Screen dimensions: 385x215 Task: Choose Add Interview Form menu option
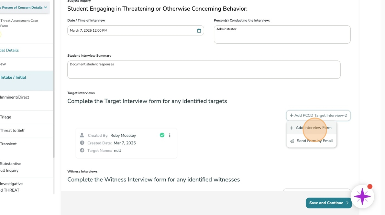point(313,128)
